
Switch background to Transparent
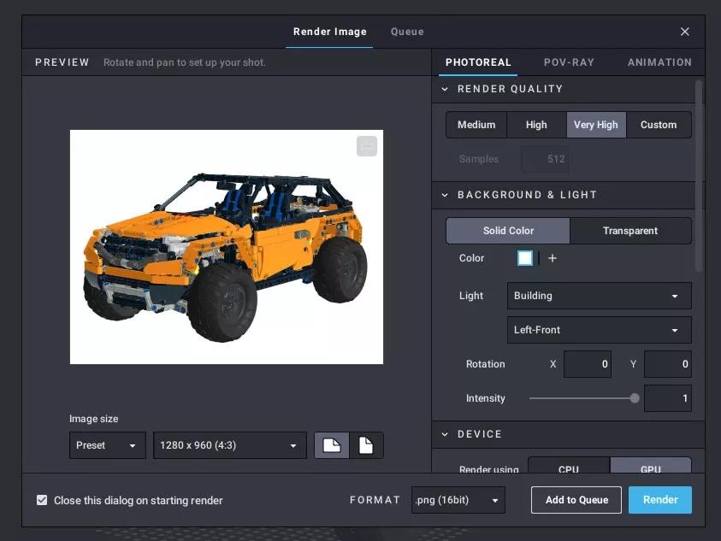coord(629,231)
